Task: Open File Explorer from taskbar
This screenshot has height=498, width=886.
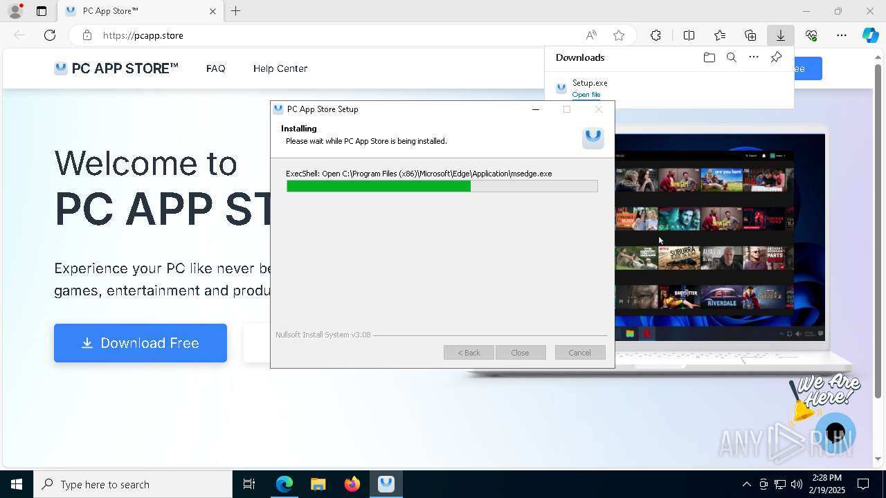Action: [318, 484]
